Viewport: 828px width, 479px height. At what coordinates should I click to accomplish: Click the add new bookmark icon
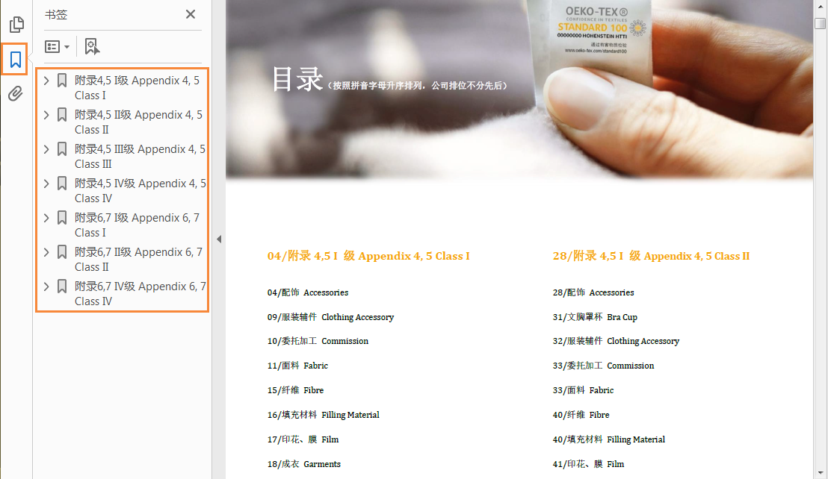(92, 47)
